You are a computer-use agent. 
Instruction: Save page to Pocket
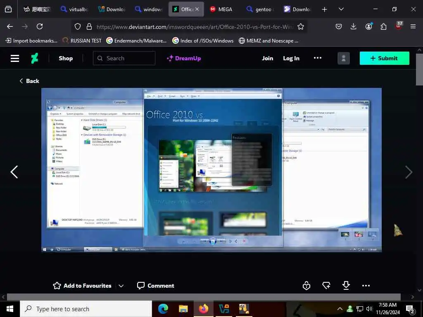[x=339, y=26]
